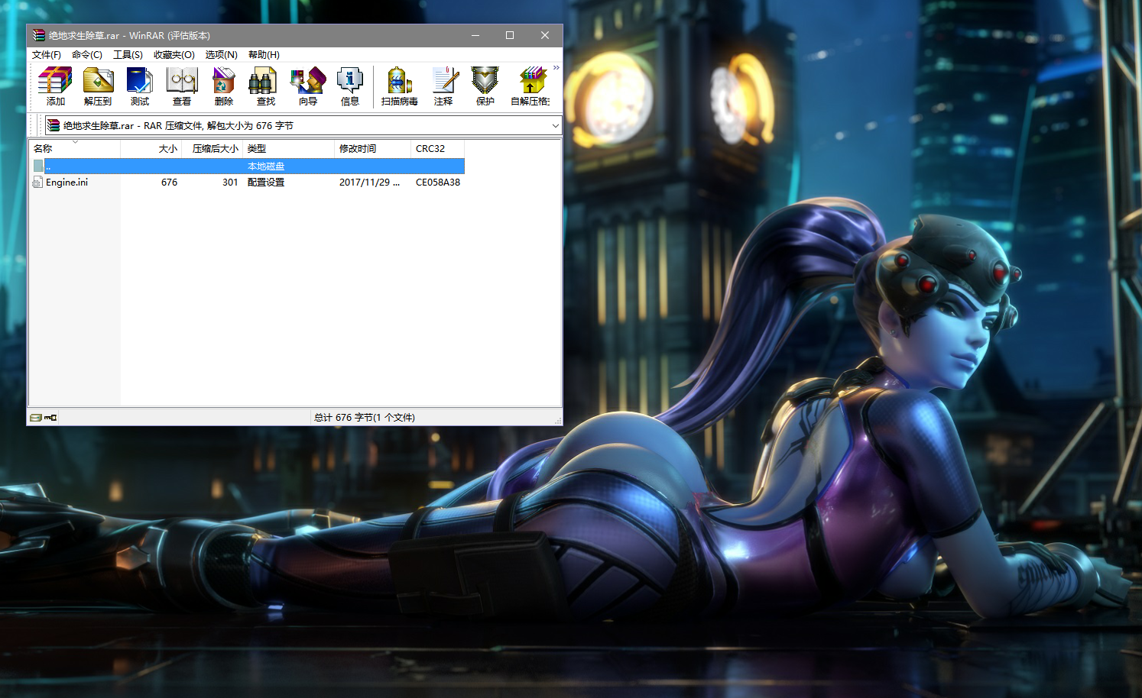Viewport: 1142px width, 698px height.
Task: Click the 删除 (Delete) toolbar icon
Action: coord(224,86)
